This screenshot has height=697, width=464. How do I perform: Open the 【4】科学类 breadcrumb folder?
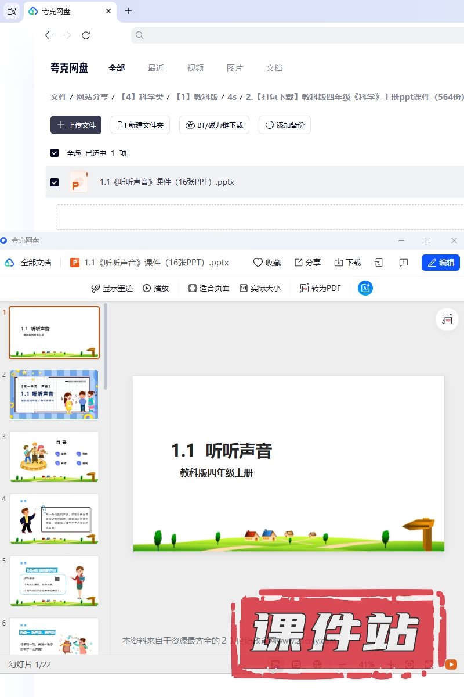tap(142, 97)
